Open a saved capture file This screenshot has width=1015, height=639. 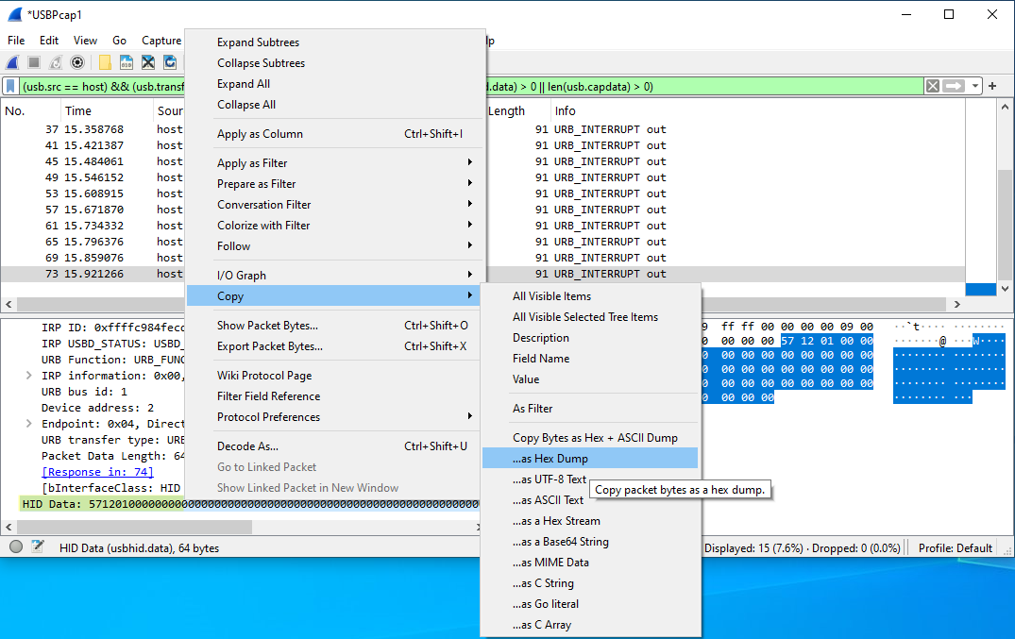[x=104, y=62]
